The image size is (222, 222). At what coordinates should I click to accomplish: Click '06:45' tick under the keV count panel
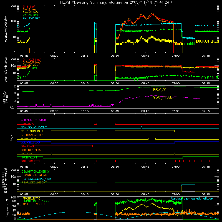[x=145, y=56]
